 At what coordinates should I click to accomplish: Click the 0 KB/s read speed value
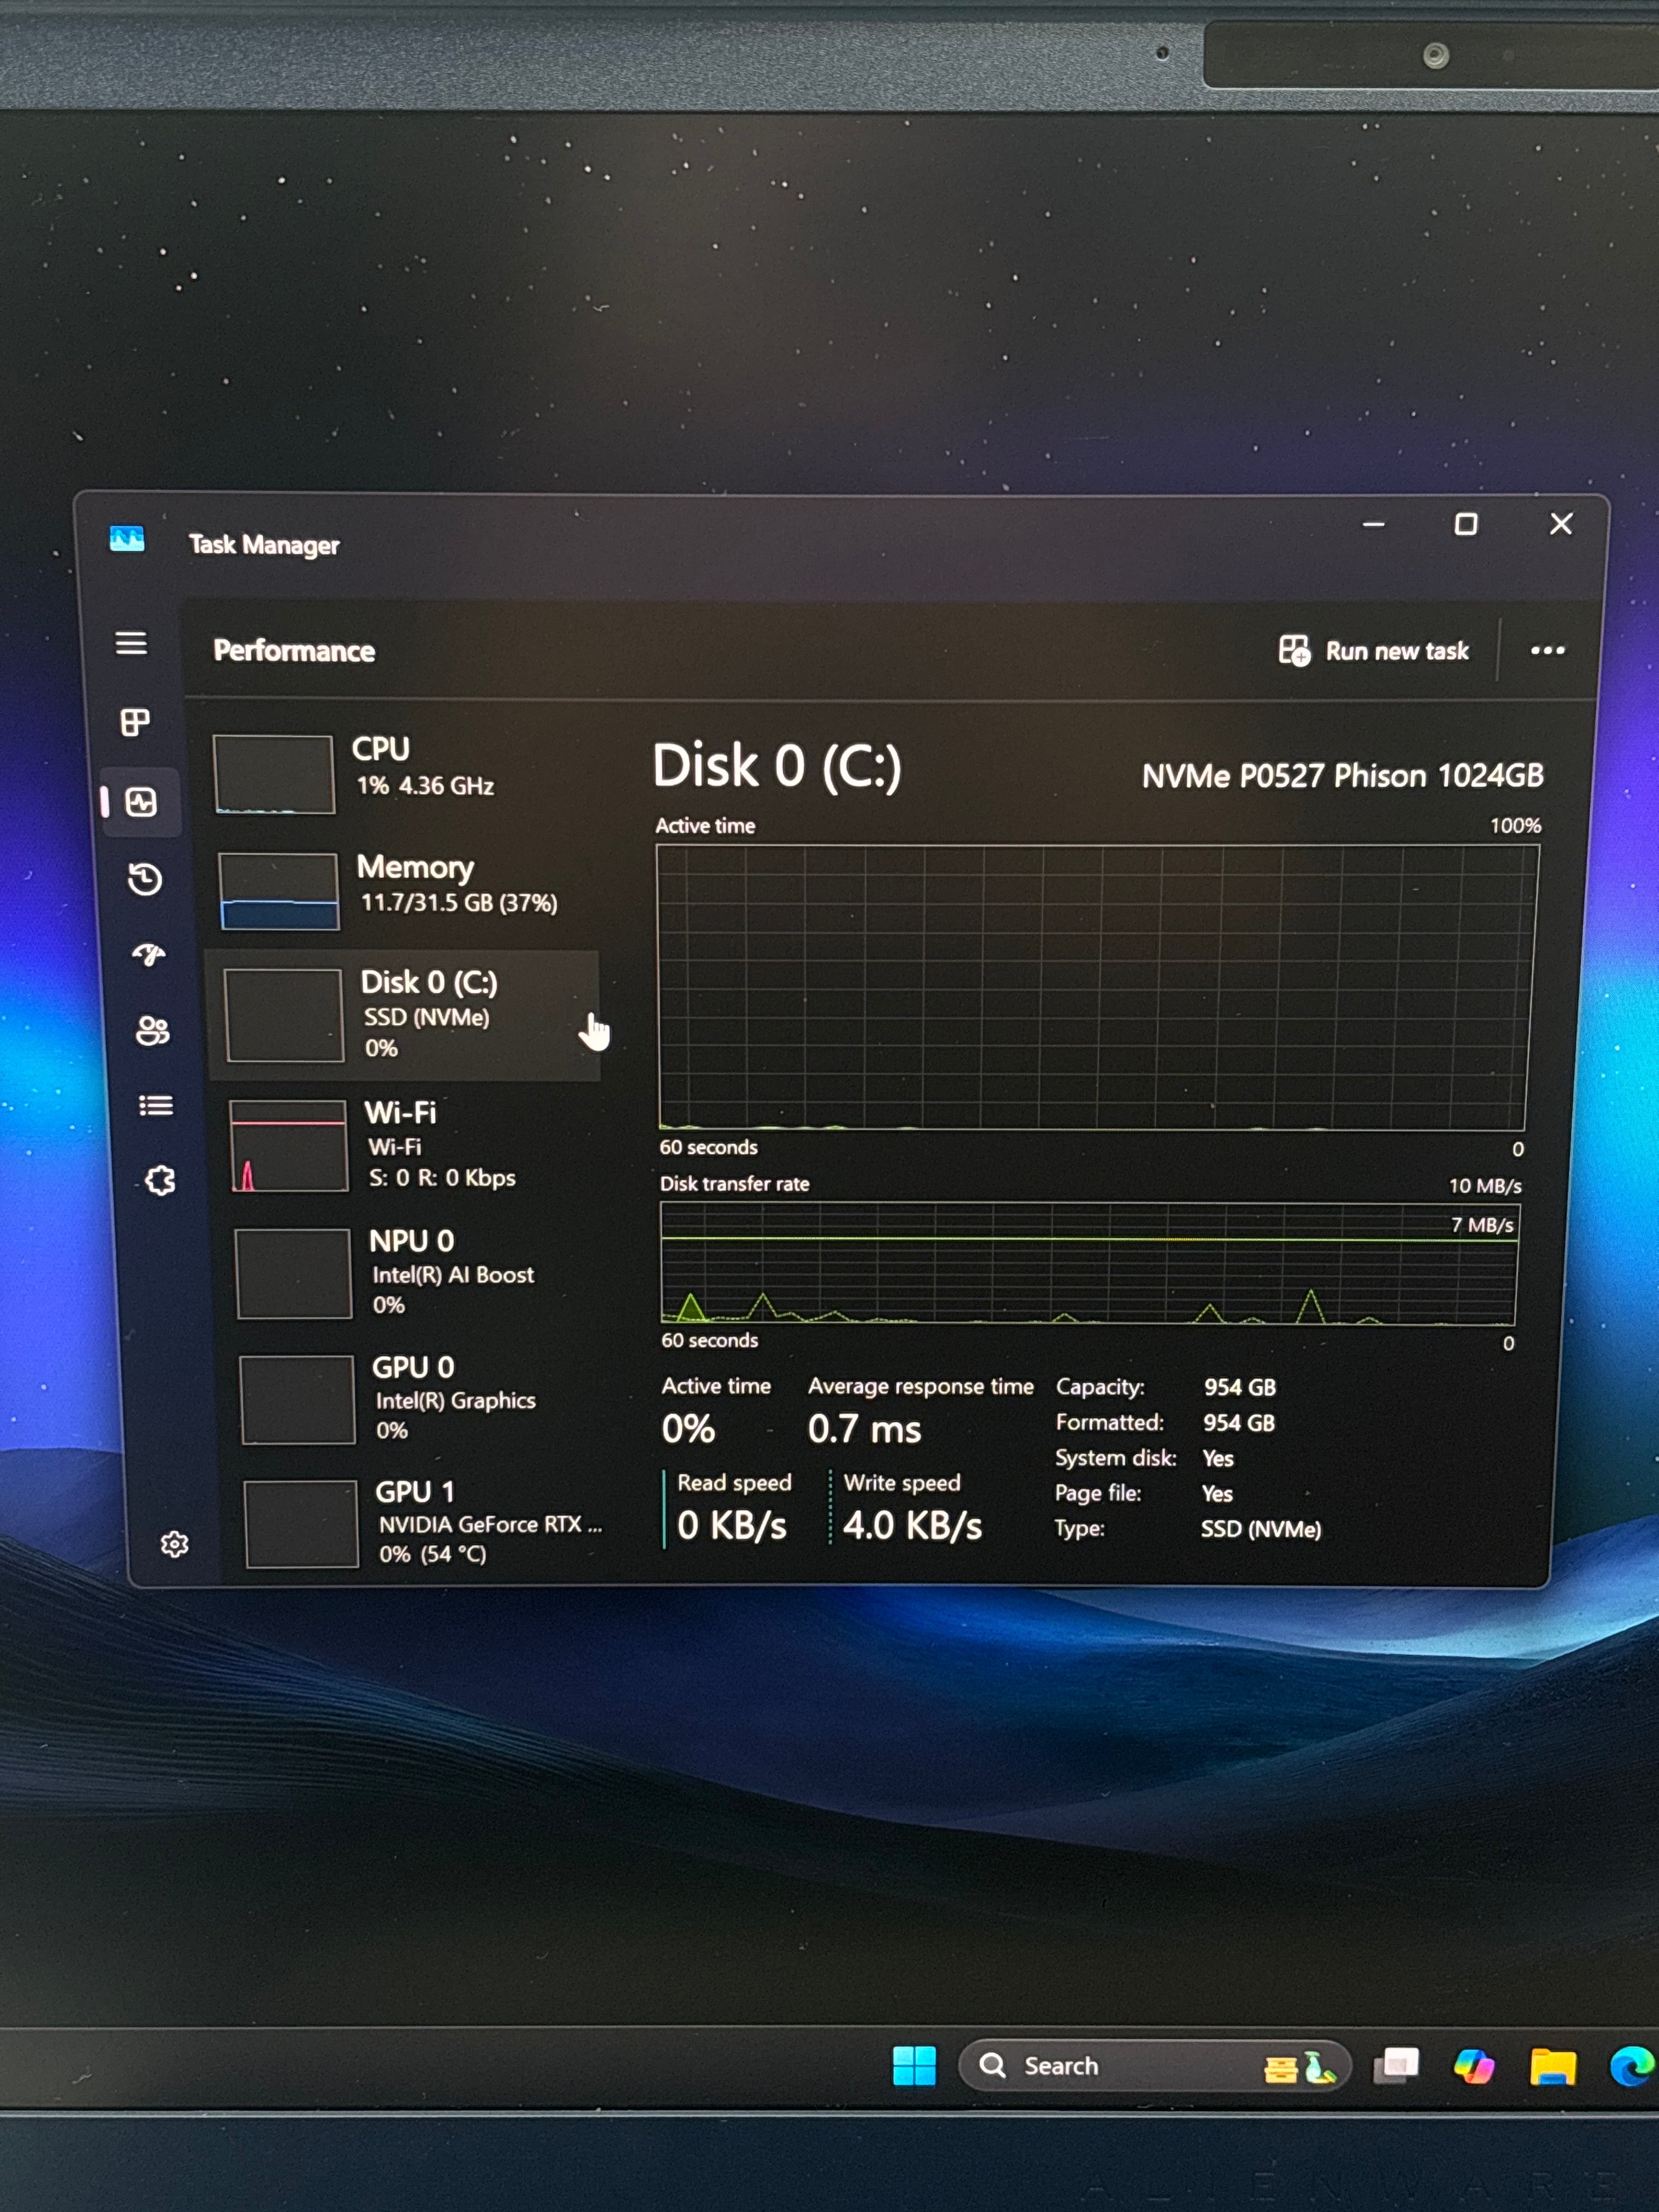732,1526
